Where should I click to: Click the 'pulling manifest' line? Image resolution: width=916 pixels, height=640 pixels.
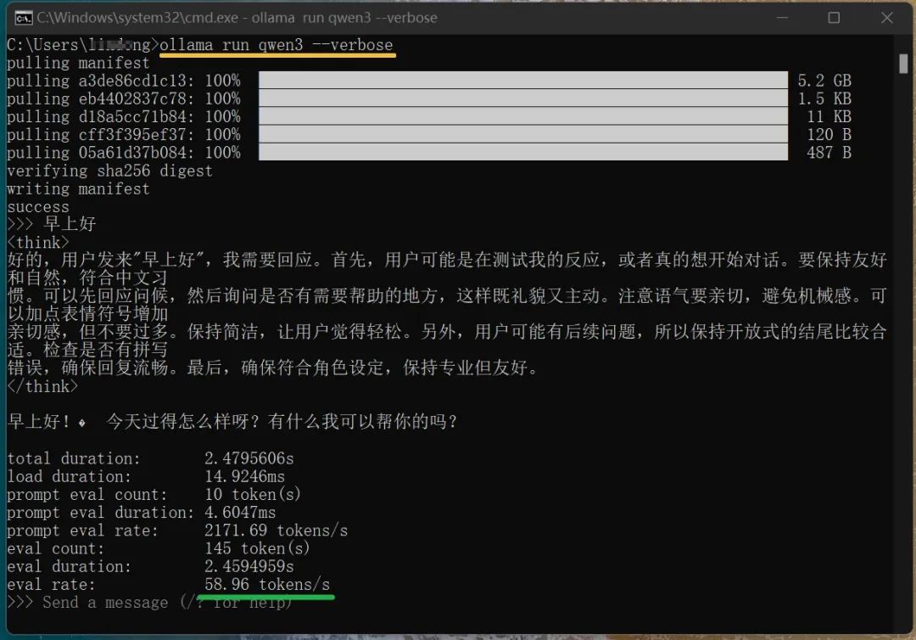coord(78,63)
